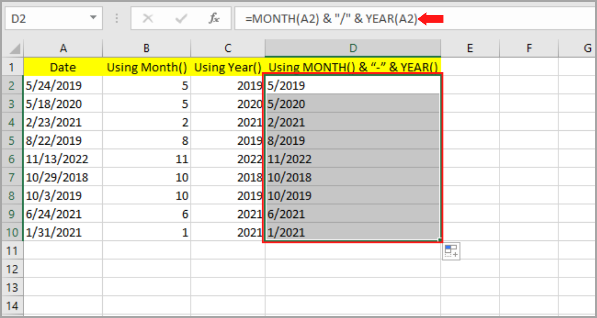Click the Name Box showing D2
The height and width of the screenshot is (318, 597).
point(48,18)
